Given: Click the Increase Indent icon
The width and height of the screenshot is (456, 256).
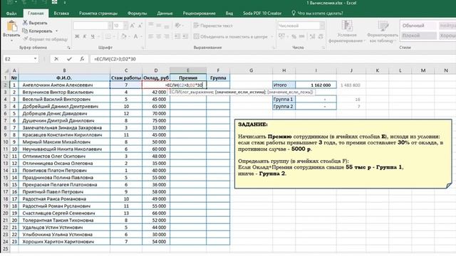Looking at the screenshot, I should click(185, 36).
